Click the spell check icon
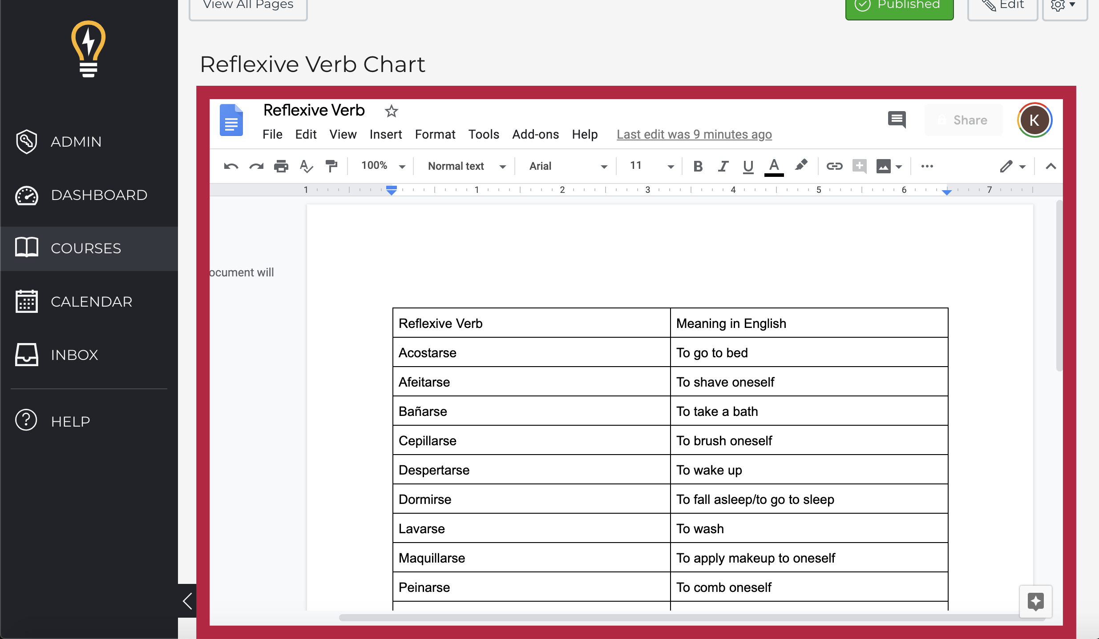This screenshot has height=639, width=1099. [x=306, y=166]
